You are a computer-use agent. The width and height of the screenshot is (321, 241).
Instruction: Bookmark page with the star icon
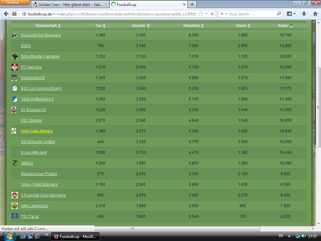click(201, 14)
